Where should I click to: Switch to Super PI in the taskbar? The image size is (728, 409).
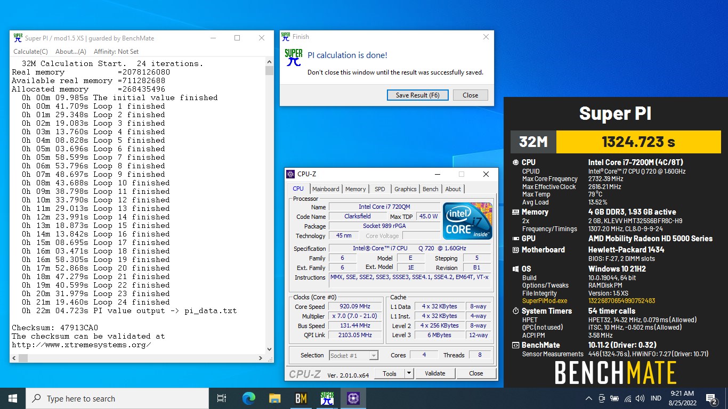[327, 398]
